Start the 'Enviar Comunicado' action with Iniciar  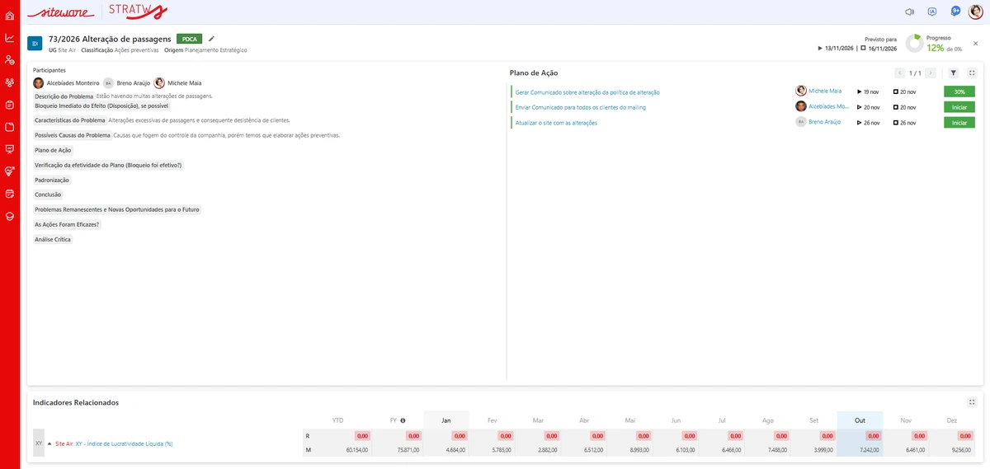click(959, 107)
